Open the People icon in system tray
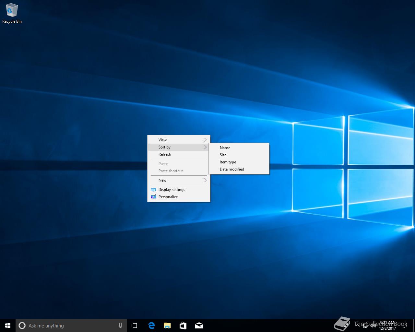 (x=346, y=326)
